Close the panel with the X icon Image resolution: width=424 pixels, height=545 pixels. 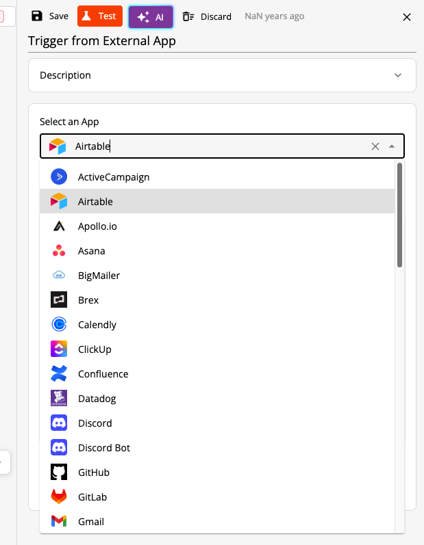[407, 17]
